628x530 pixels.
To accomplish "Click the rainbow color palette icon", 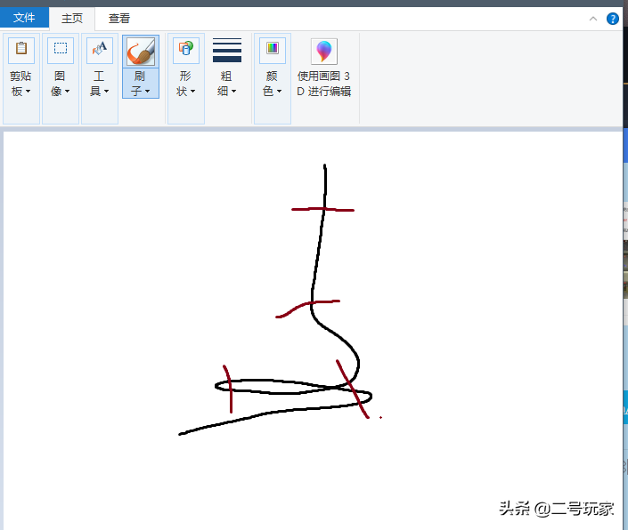I will click(x=273, y=50).
